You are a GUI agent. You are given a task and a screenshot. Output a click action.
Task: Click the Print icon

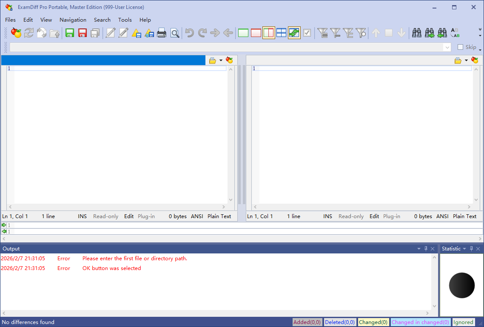pyautogui.click(x=162, y=33)
